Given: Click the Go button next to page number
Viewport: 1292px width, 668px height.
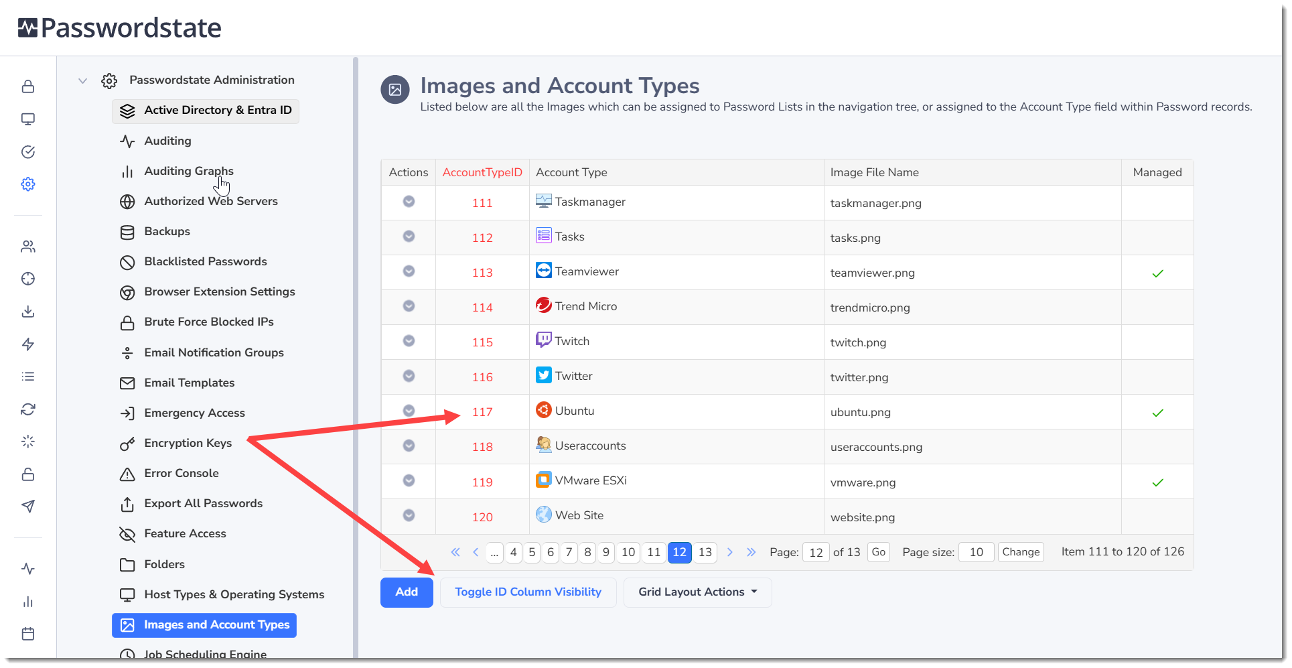Looking at the screenshot, I should pyautogui.click(x=879, y=552).
